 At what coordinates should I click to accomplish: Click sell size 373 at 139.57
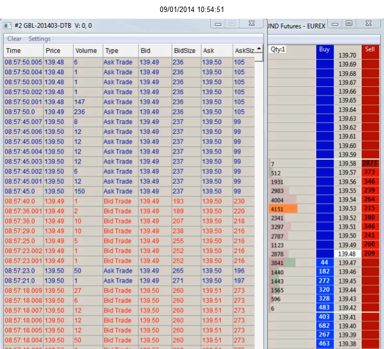click(x=370, y=172)
